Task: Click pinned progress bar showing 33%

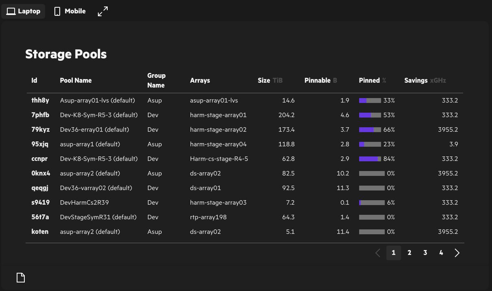Action: [370, 101]
